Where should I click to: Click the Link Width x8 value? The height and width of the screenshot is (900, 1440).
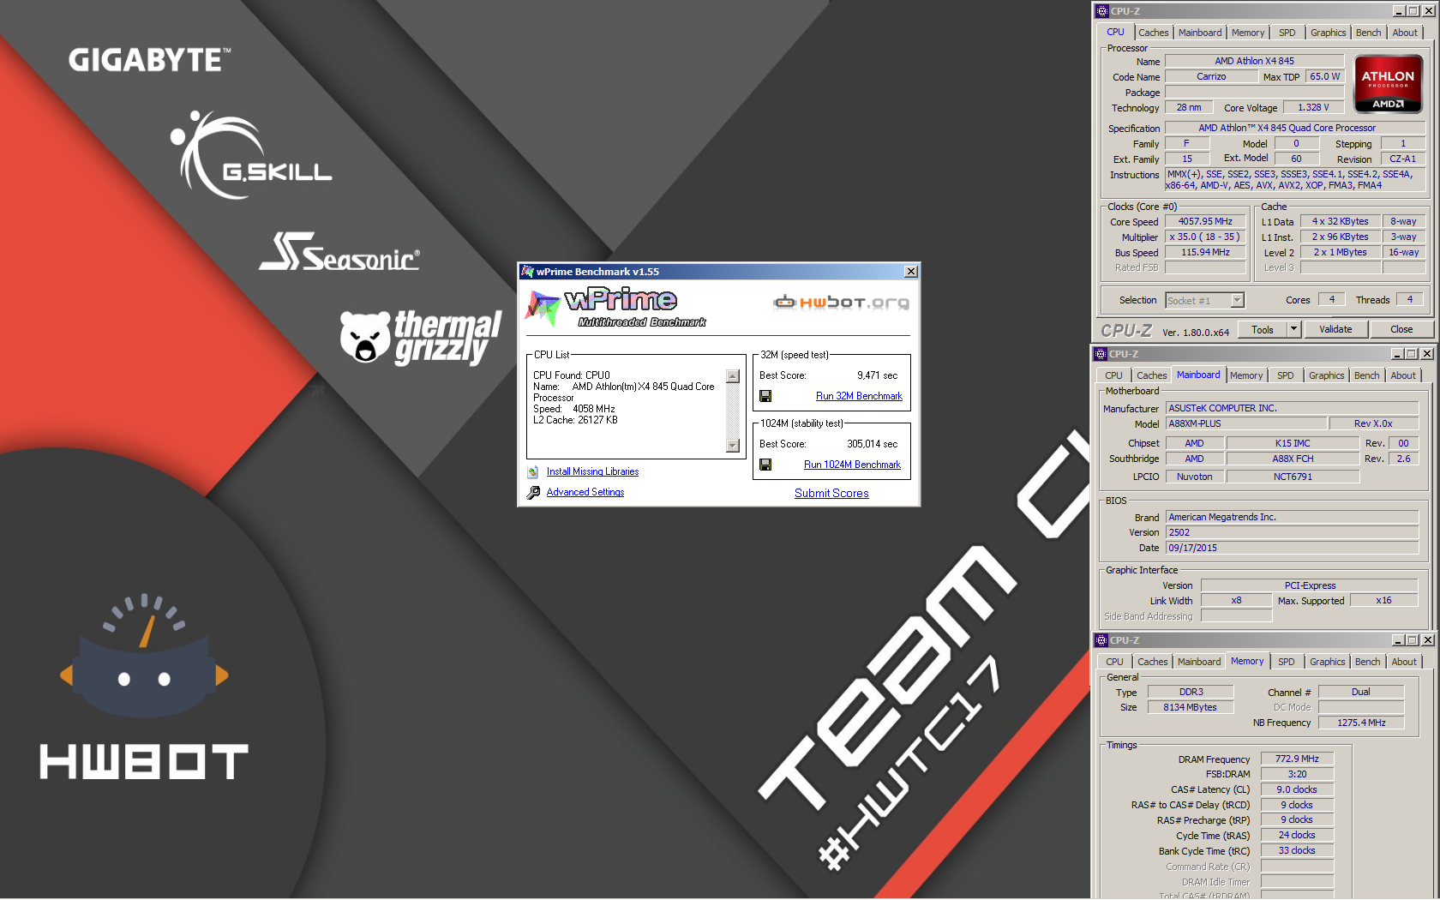click(x=1236, y=600)
